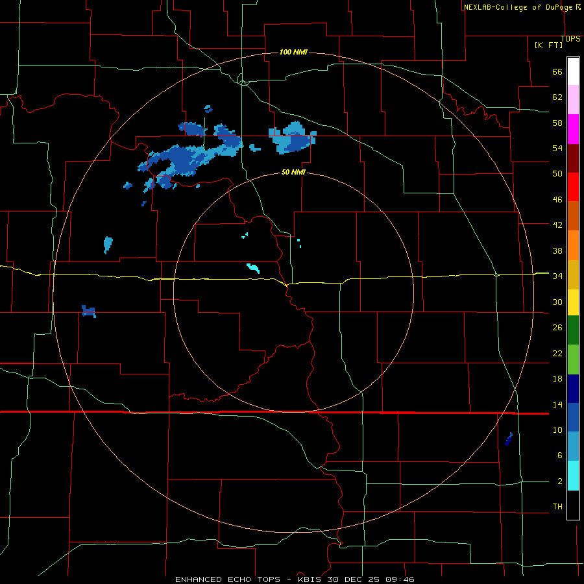Click the dark orange swatch near 46

pyautogui.click(x=573, y=215)
